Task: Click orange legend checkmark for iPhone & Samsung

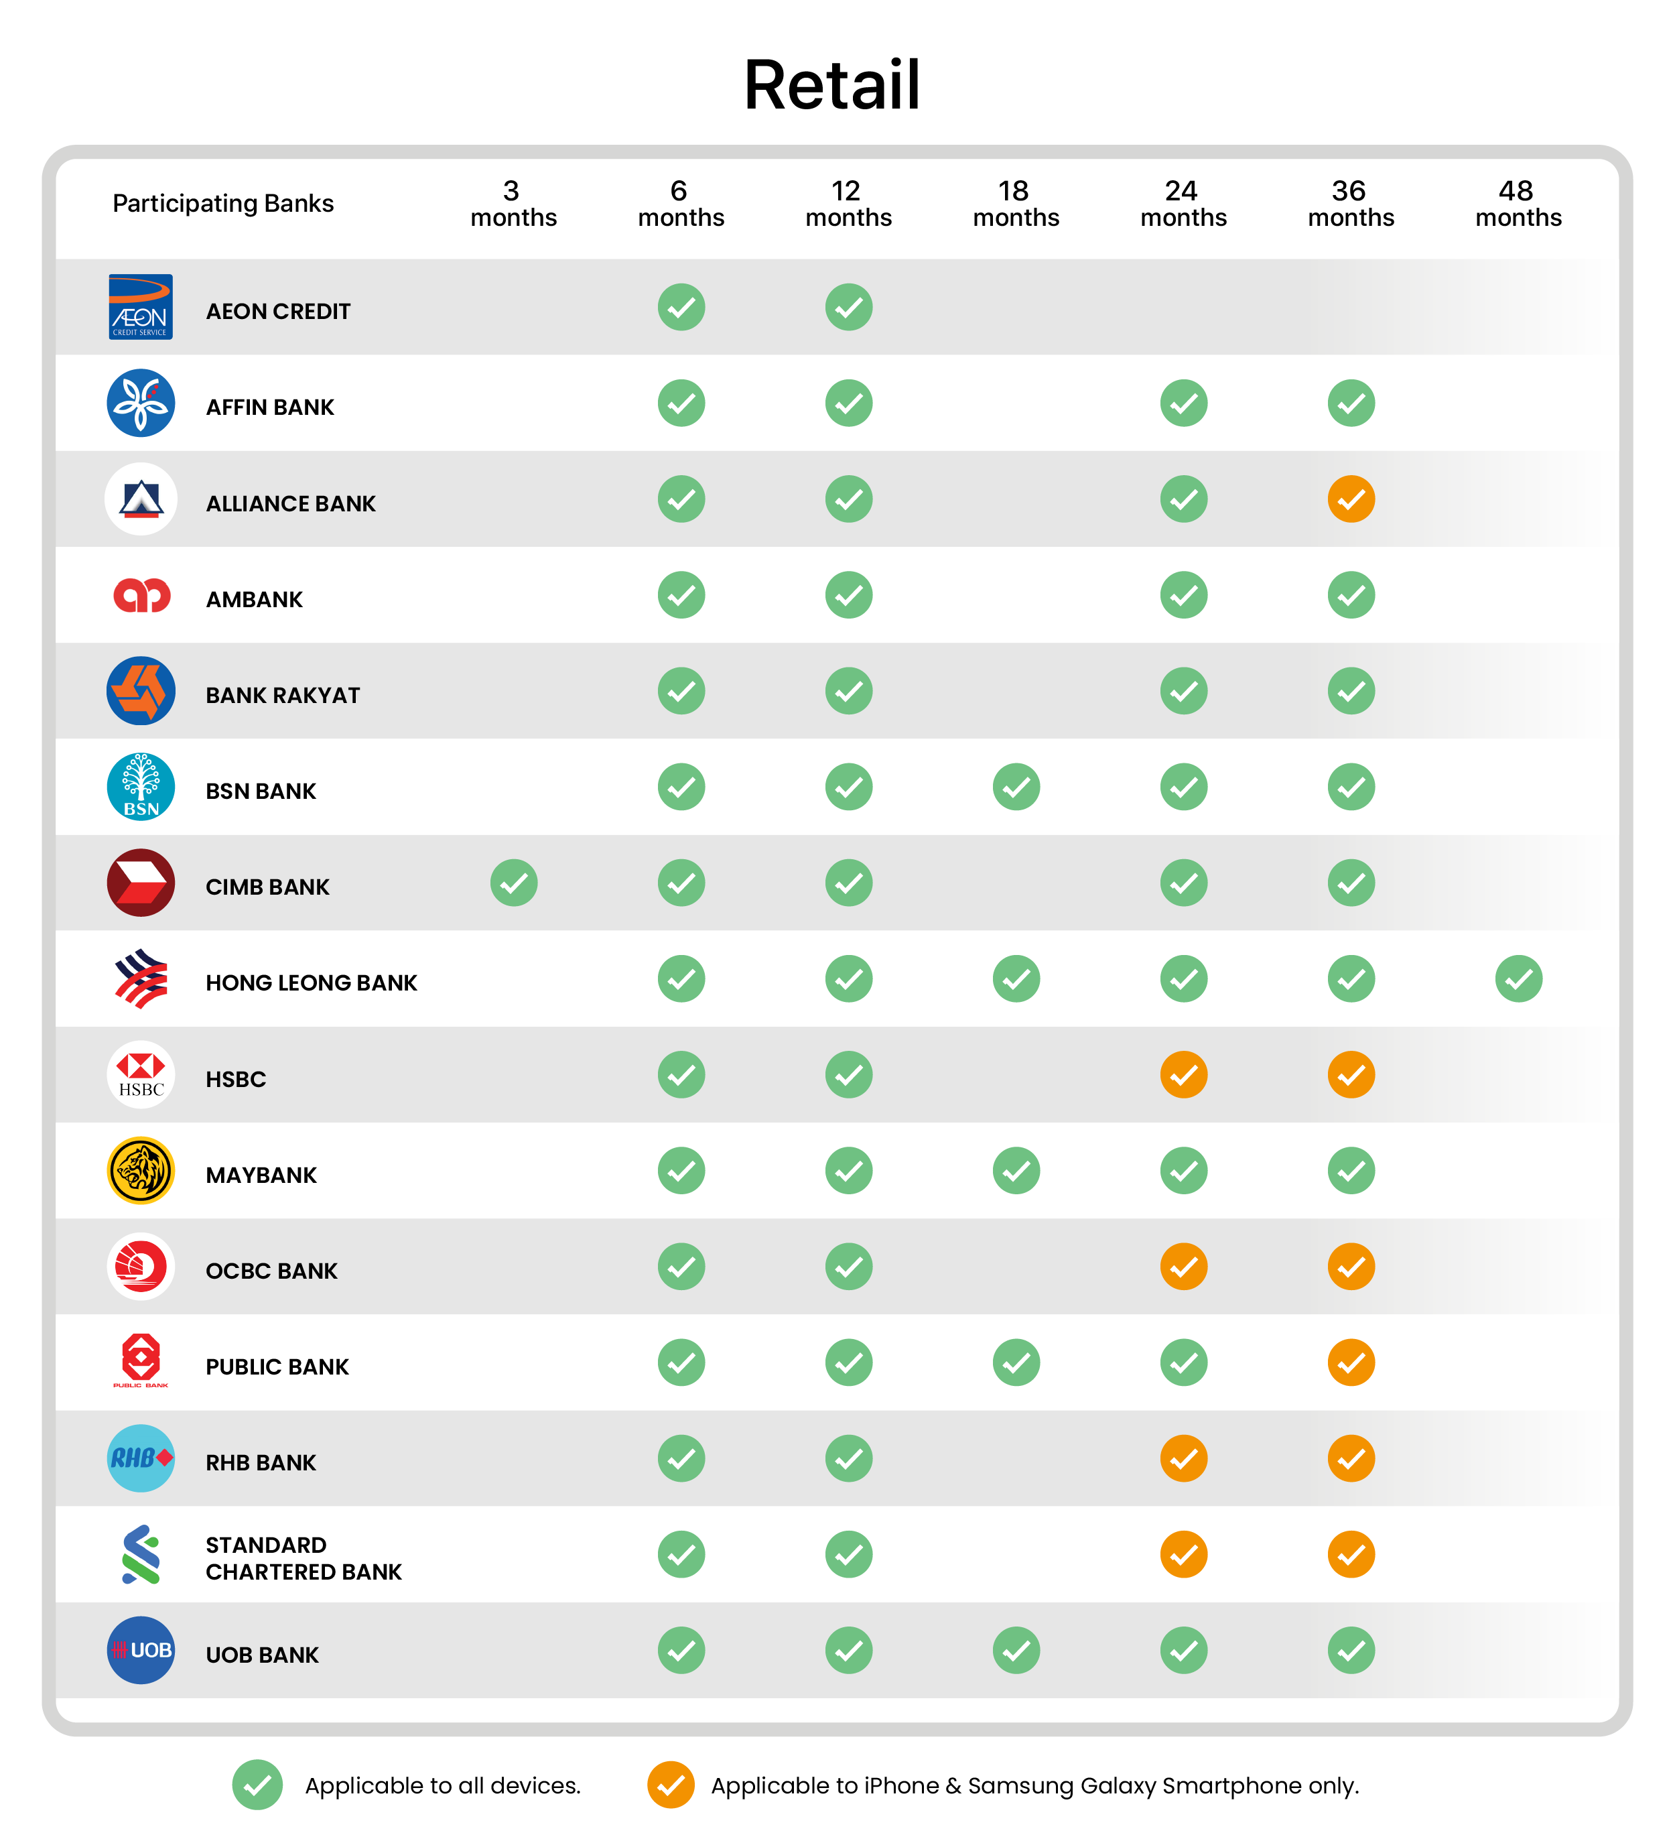Action: click(671, 1785)
